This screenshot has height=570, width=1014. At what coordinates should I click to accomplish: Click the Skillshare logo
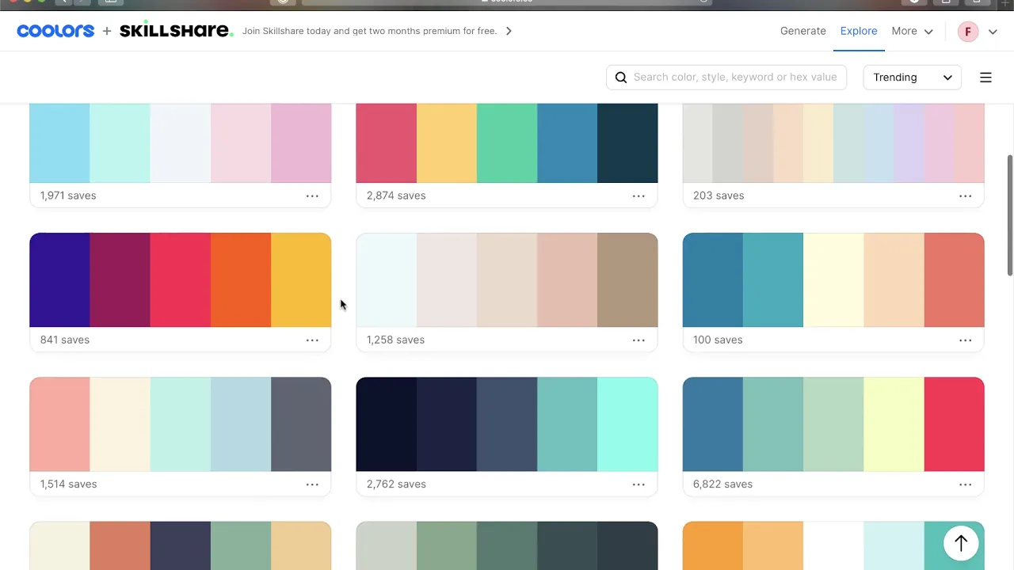[x=176, y=31]
